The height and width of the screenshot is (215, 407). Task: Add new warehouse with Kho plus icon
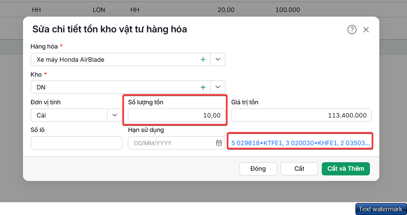[x=203, y=87]
